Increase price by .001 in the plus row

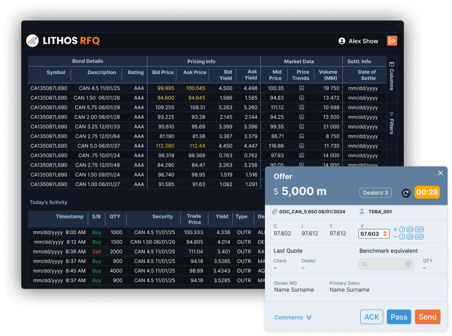click(x=419, y=229)
